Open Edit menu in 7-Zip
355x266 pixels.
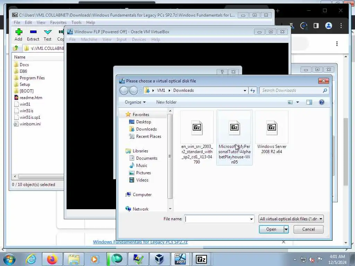28,23
